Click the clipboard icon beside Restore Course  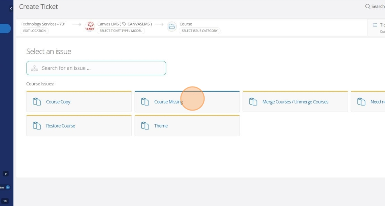(37, 126)
